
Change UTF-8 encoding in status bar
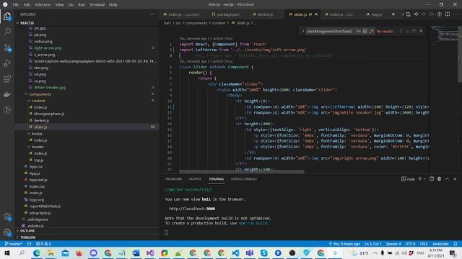tap(410, 244)
